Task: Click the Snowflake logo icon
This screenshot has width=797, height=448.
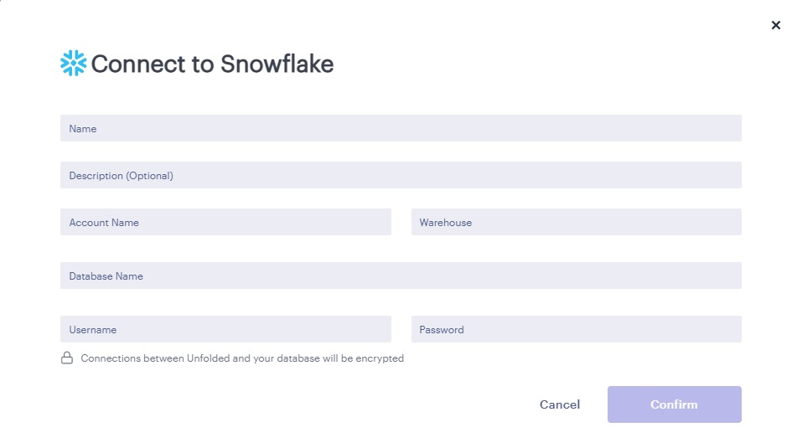Action: (74, 64)
